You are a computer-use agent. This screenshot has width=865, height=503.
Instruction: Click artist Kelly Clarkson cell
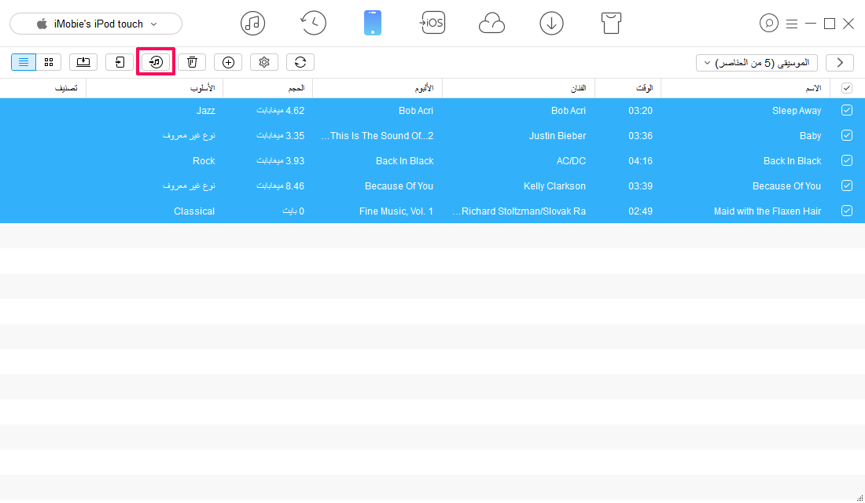pos(554,186)
